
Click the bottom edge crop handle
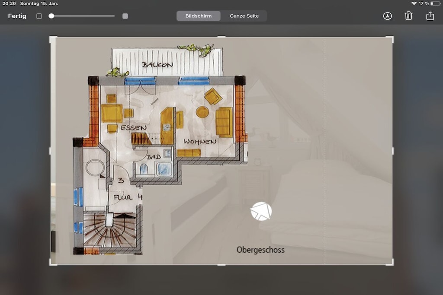[x=221, y=265]
